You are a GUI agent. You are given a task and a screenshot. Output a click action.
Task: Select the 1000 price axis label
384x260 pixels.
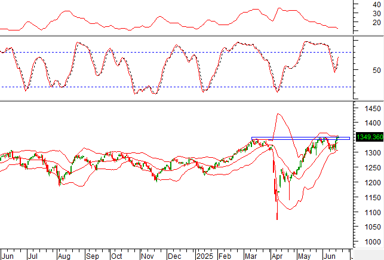click(373, 241)
